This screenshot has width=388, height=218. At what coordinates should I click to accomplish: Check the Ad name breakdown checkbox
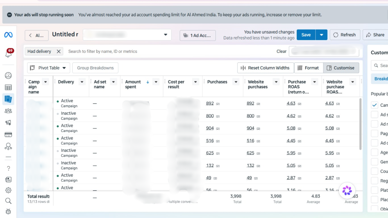pos(374,124)
